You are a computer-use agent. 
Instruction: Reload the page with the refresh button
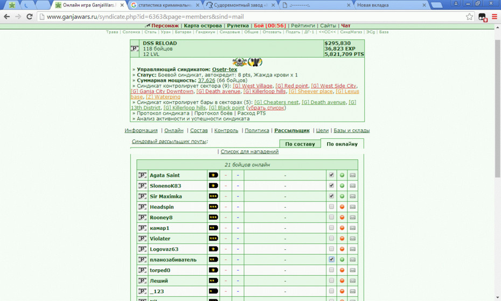coord(30,17)
